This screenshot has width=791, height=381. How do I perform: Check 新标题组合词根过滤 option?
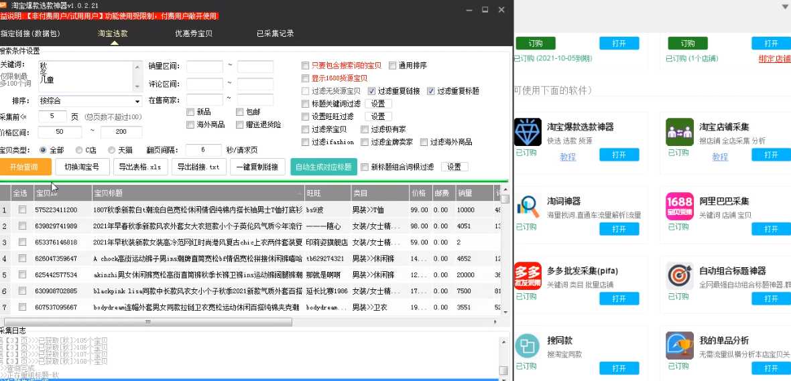pyautogui.click(x=365, y=167)
